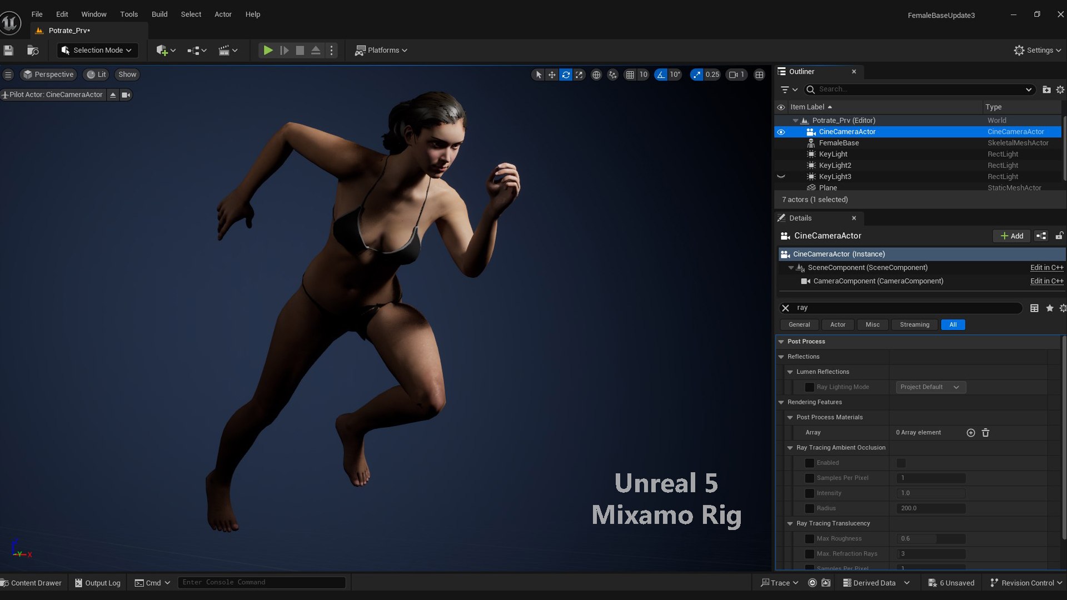This screenshot has height=600, width=1067.
Task: Open the viewport hamburger options menu
Action: [x=8, y=74]
